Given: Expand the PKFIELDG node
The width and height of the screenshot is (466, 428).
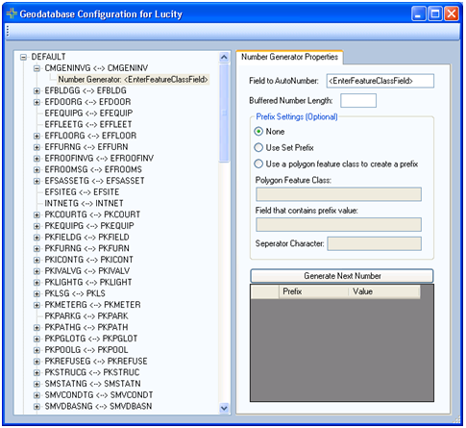Looking at the screenshot, I should (37, 238).
